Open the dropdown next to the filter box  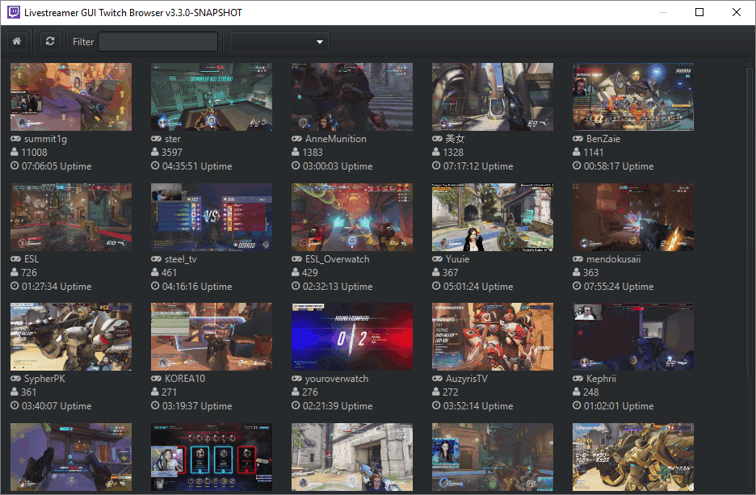point(279,41)
